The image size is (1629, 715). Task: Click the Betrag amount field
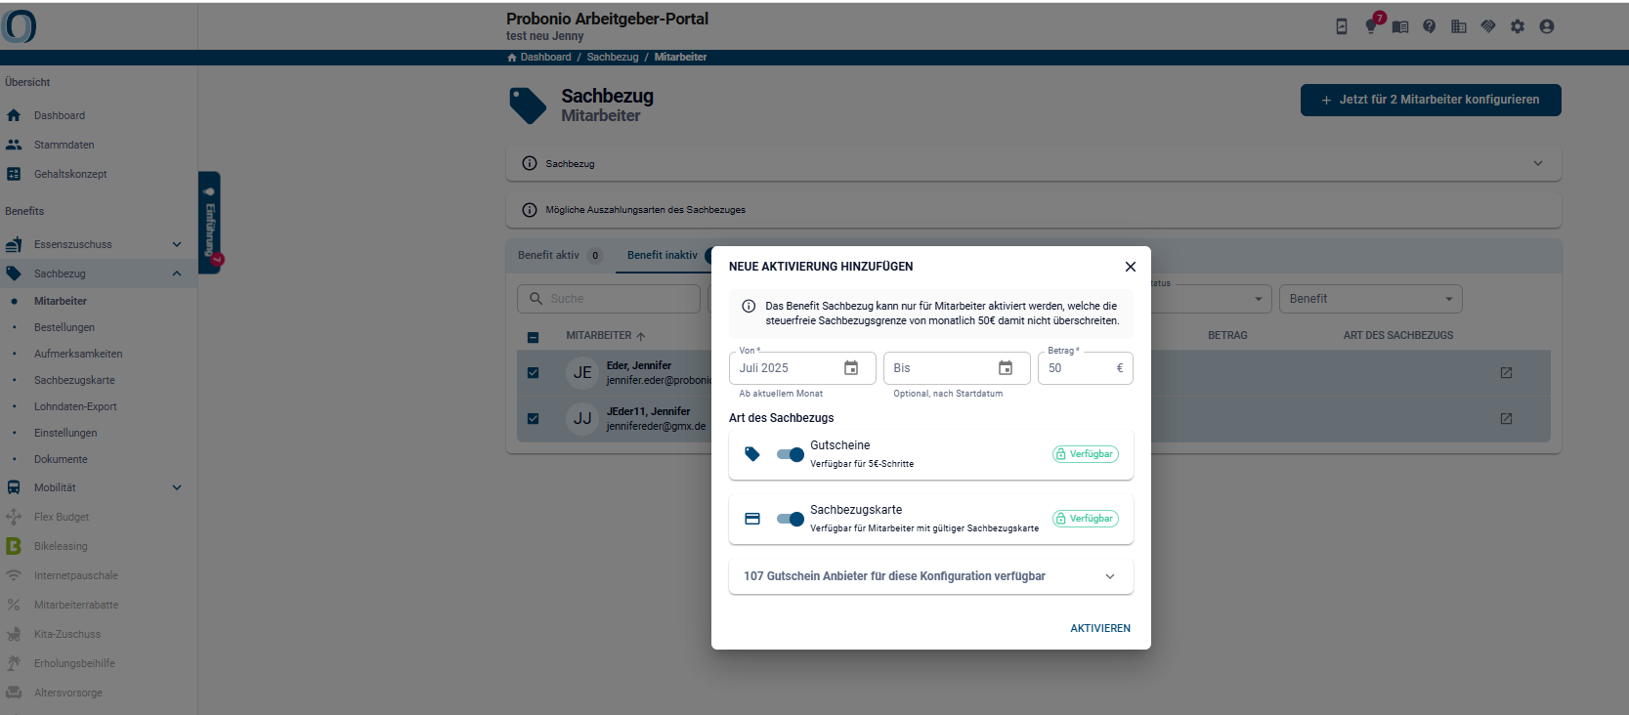[1086, 368]
